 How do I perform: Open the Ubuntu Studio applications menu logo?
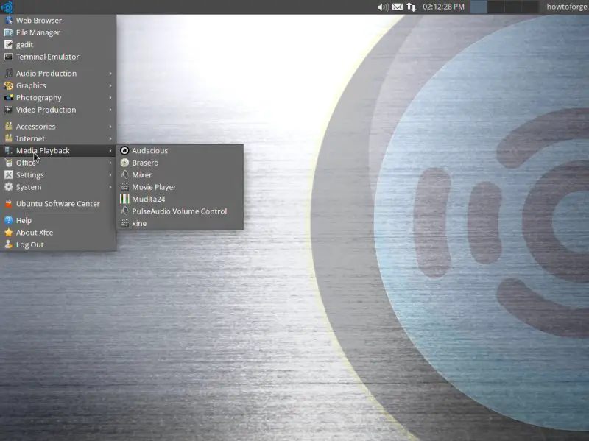pos(7,7)
